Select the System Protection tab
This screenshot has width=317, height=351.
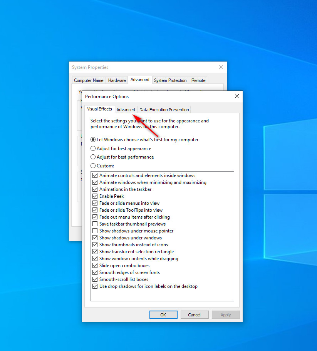[x=170, y=80]
